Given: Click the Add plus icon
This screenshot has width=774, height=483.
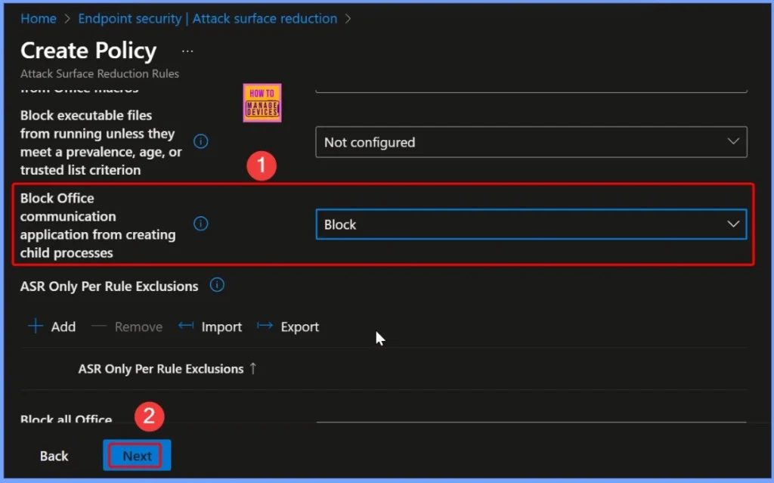Looking at the screenshot, I should (36, 327).
